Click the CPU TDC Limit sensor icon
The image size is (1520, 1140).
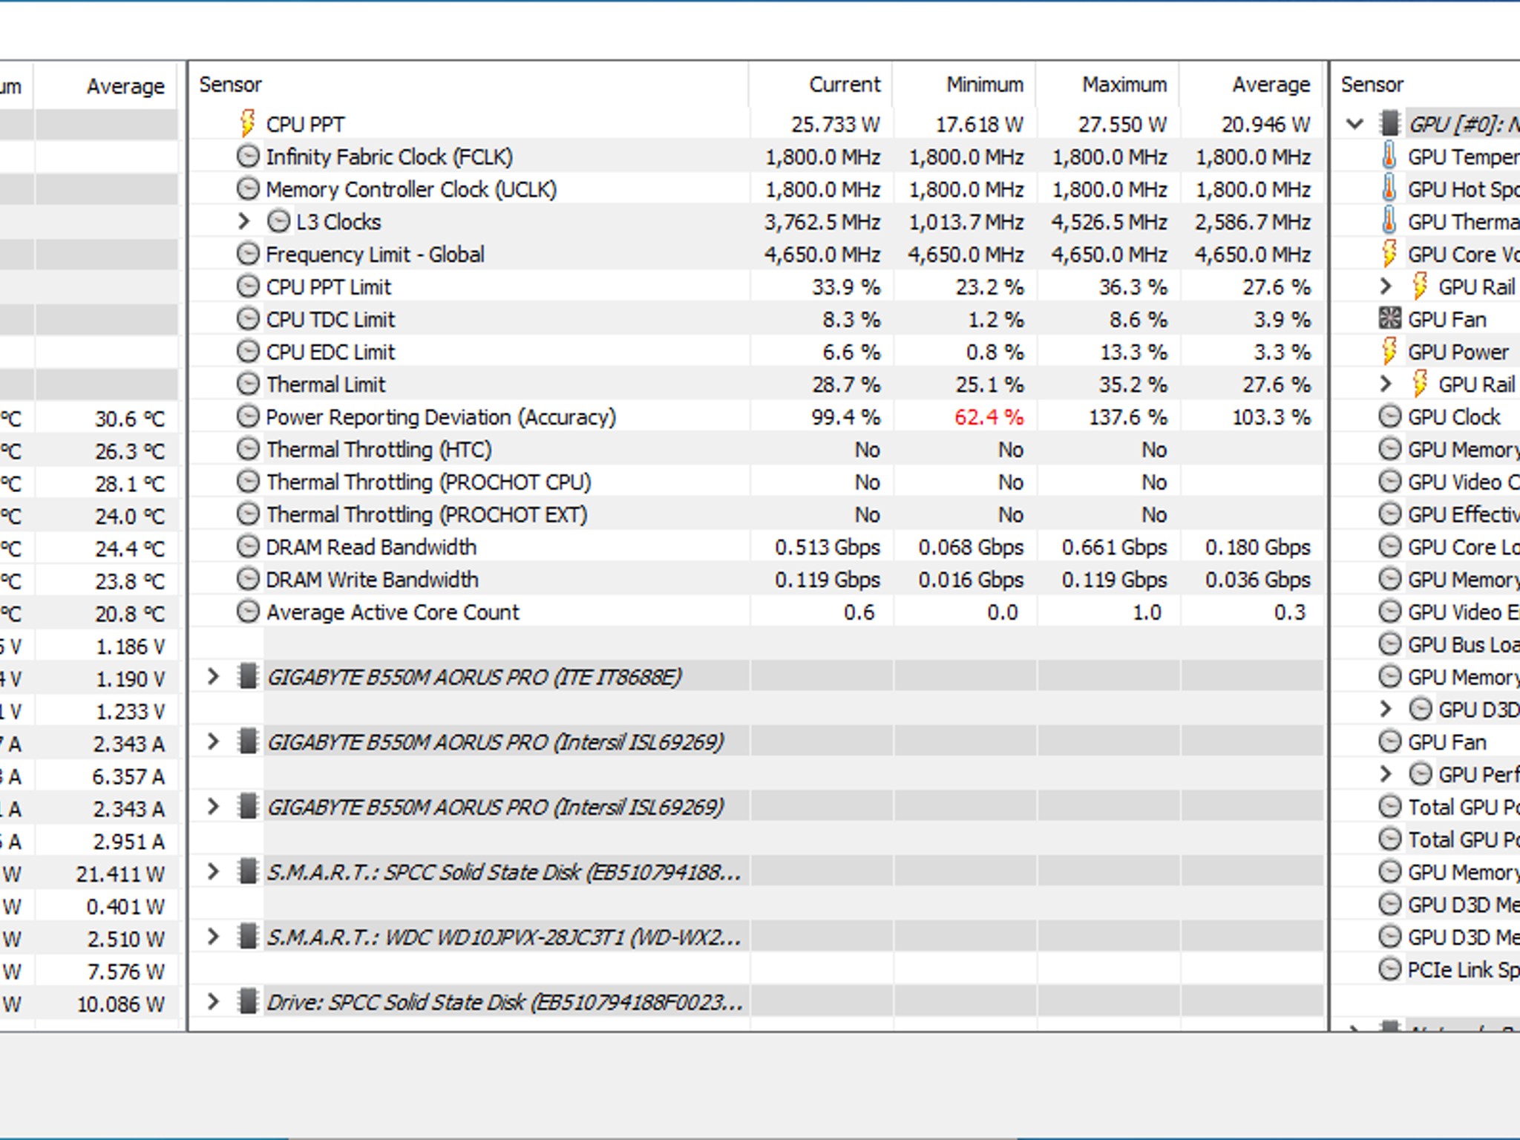(x=248, y=319)
